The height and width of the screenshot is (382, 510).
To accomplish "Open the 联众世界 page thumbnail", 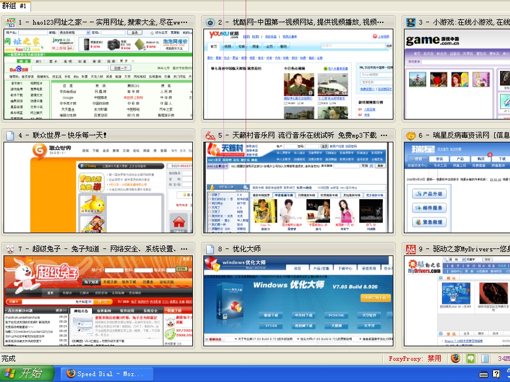I will click(x=98, y=187).
